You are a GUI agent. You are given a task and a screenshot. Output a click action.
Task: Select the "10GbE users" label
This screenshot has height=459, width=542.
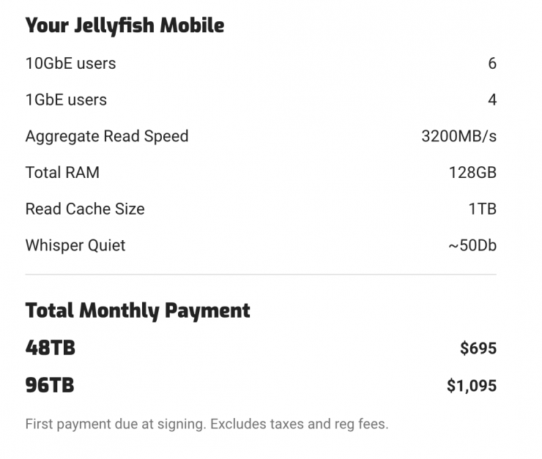[70, 64]
